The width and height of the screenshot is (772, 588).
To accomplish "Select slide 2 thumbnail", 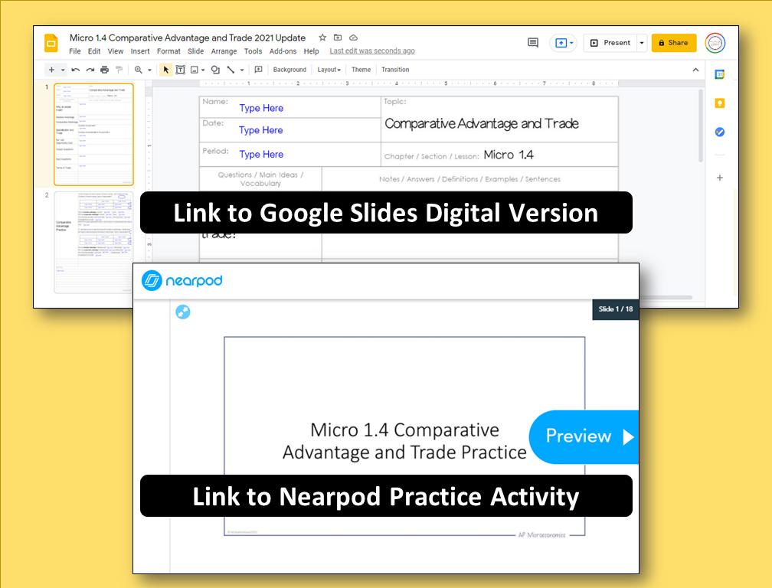I will [93, 241].
